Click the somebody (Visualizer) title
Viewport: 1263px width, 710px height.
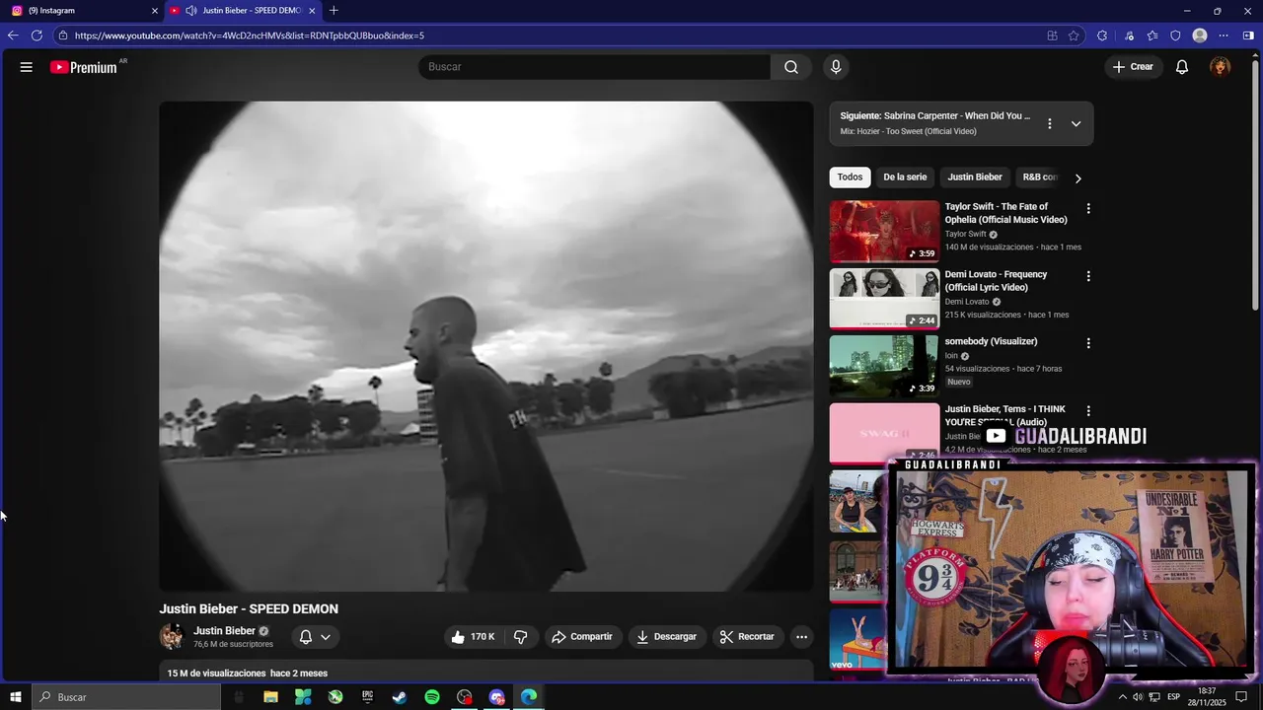(991, 341)
